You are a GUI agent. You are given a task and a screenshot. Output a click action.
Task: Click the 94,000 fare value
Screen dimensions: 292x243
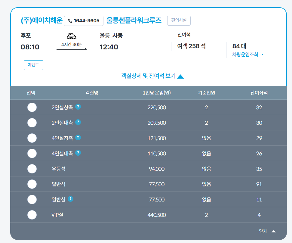tap(157, 169)
